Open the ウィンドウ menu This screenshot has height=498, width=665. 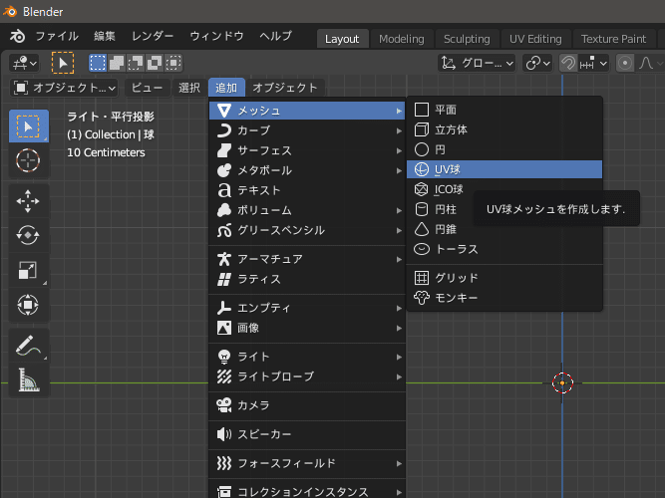pos(216,37)
